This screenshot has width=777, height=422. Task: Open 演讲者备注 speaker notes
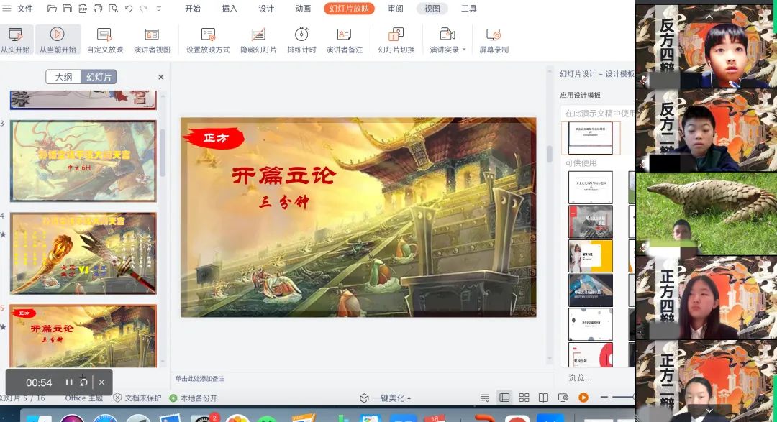pos(344,40)
